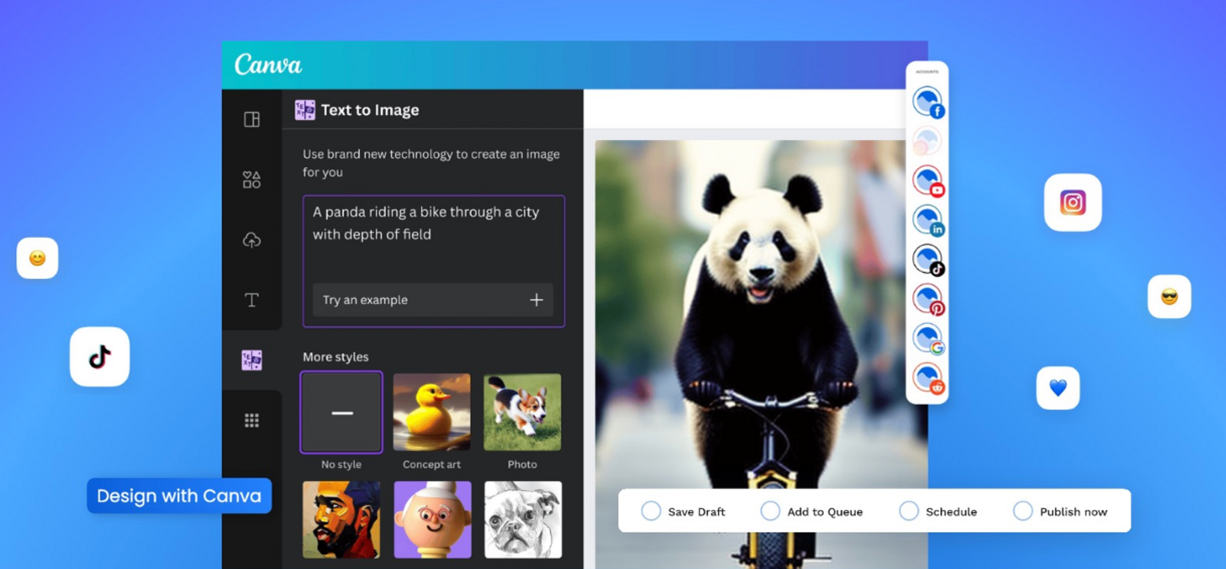Select the Google account avatar
Viewport: 1226px width, 569px height.
(x=928, y=339)
